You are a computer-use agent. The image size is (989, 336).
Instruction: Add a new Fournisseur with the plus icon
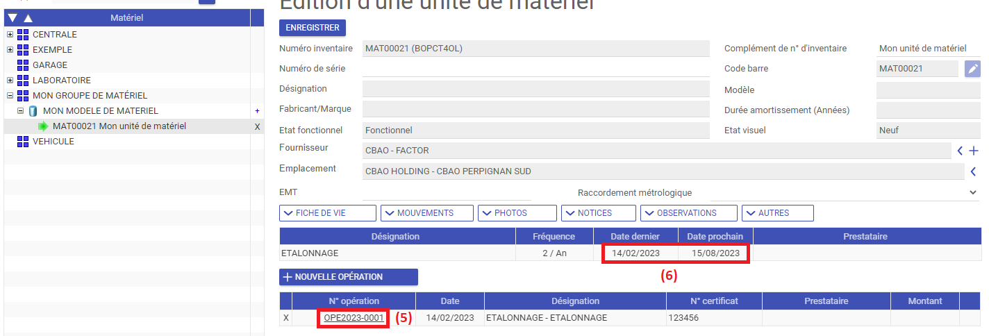click(974, 151)
